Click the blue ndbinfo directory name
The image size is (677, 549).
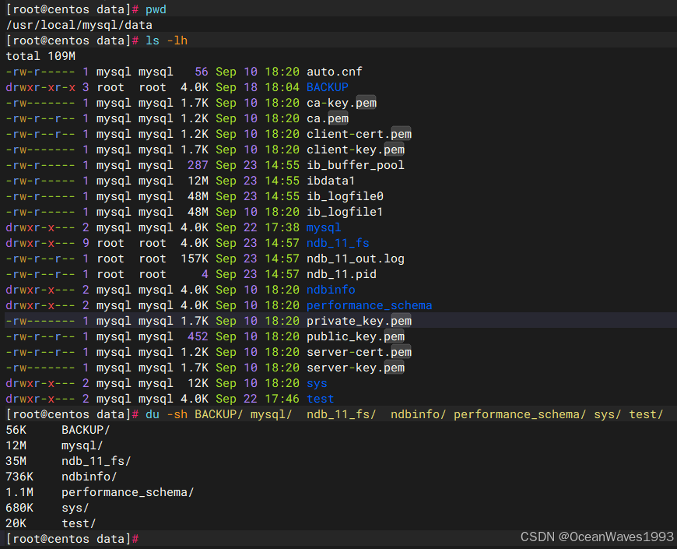[x=331, y=290]
